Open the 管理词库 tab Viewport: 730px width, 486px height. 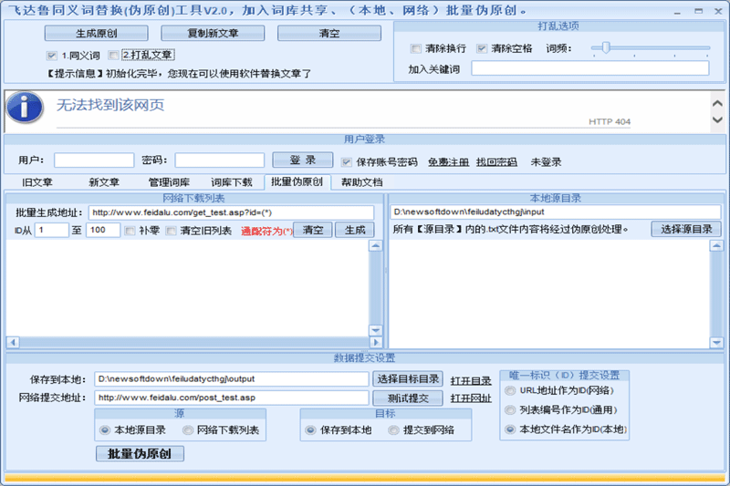pos(169,182)
